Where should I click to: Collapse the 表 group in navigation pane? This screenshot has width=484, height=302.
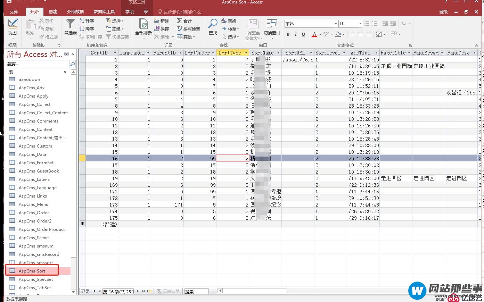(65, 72)
